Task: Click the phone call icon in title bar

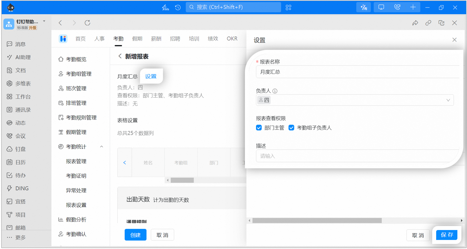Action: click(x=397, y=7)
